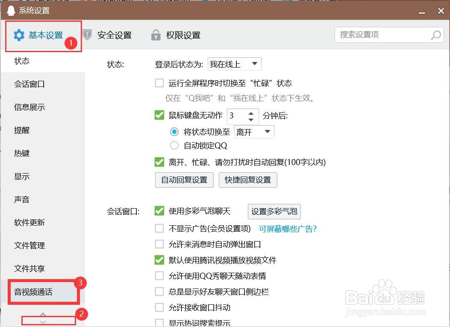Click the magnifier icon in search box

(x=435, y=35)
